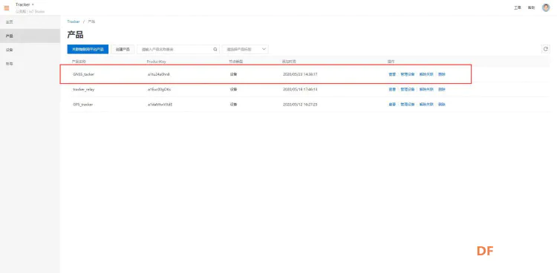Click the 2020/05/23 added time
The image size is (557, 273).
pyautogui.click(x=300, y=74)
